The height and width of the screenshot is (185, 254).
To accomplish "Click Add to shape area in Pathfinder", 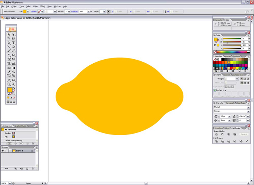I will point(216,134).
